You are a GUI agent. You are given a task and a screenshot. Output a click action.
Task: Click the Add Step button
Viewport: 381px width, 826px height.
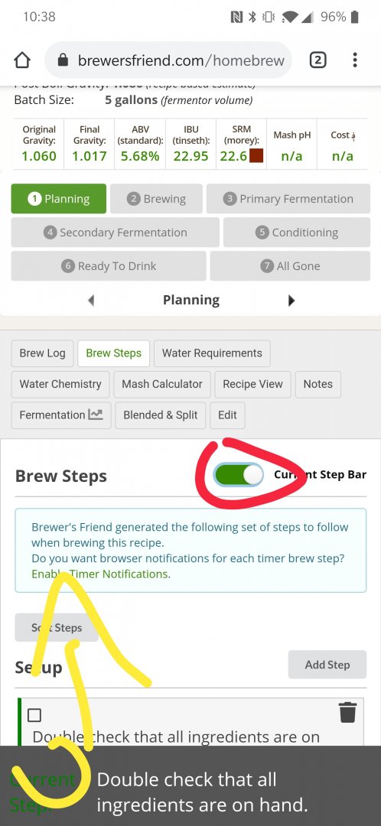coord(327,665)
